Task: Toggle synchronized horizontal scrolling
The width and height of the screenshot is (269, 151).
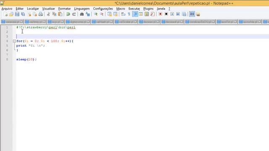Action: tap(116, 14)
